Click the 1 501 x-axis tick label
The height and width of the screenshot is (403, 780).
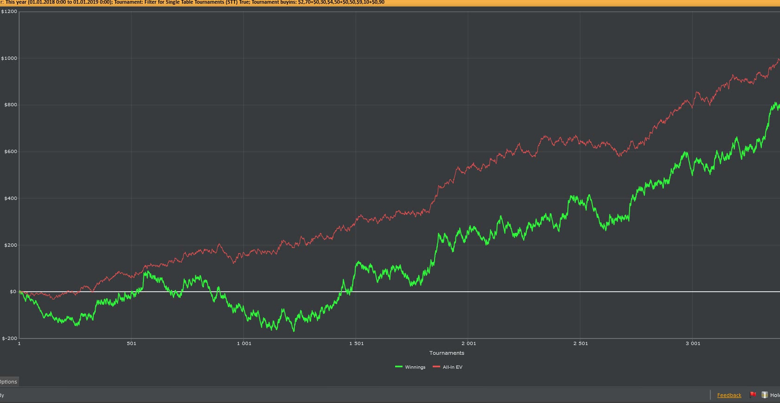356,344
